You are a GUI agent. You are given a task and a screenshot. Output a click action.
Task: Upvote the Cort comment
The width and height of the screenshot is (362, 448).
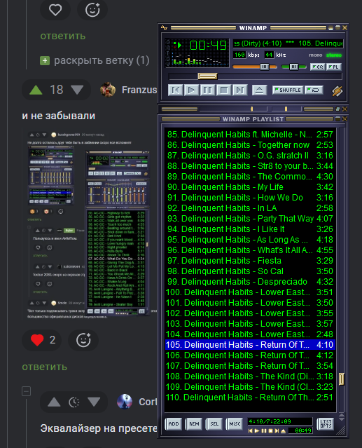[x=54, y=402]
